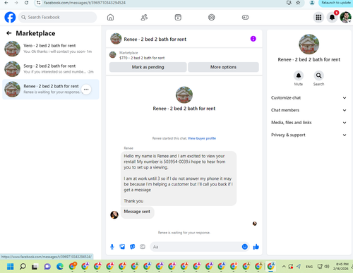
Task: Click Renee's long greeting message
Action: (179, 178)
